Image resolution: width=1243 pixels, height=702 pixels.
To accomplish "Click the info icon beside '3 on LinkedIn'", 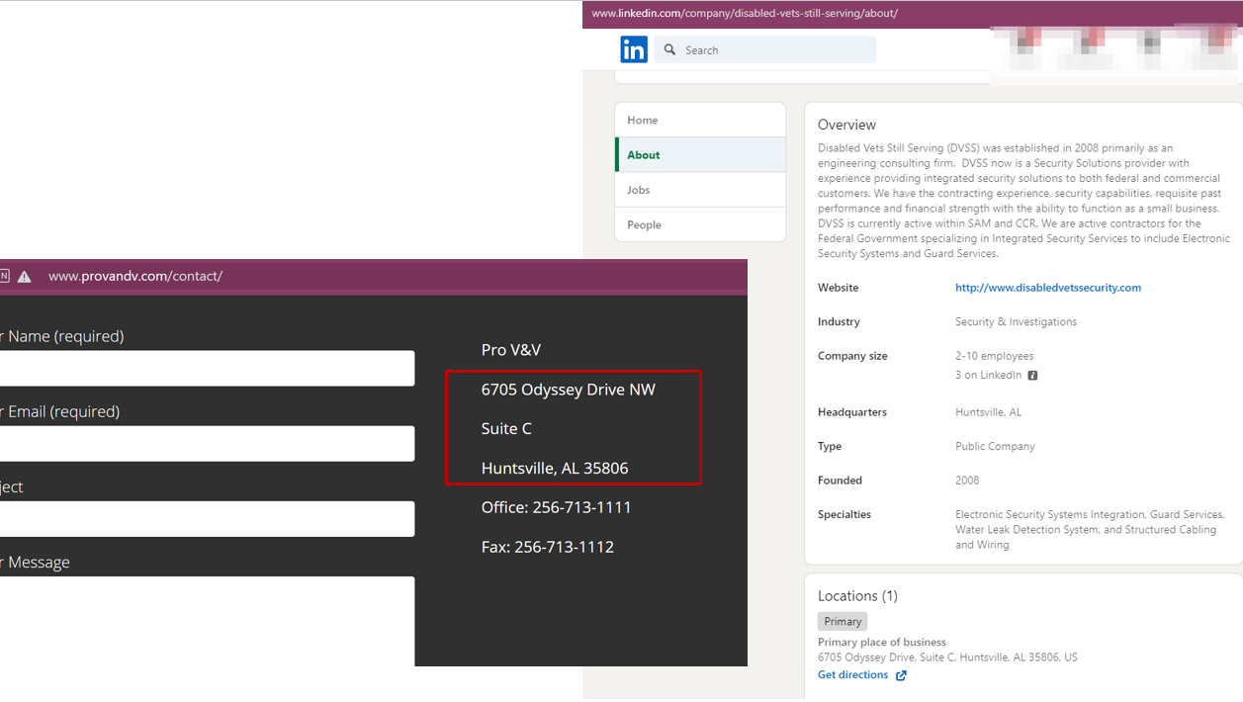I will tap(1032, 376).
